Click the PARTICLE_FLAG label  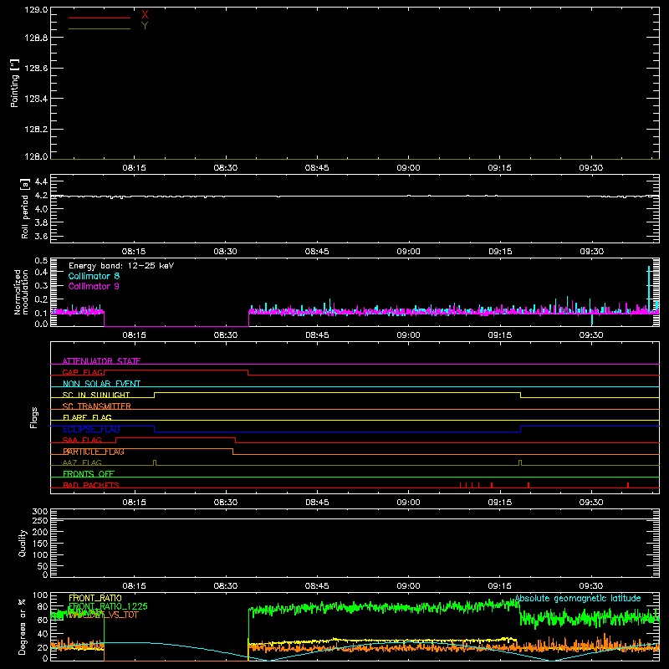(x=94, y=452)
